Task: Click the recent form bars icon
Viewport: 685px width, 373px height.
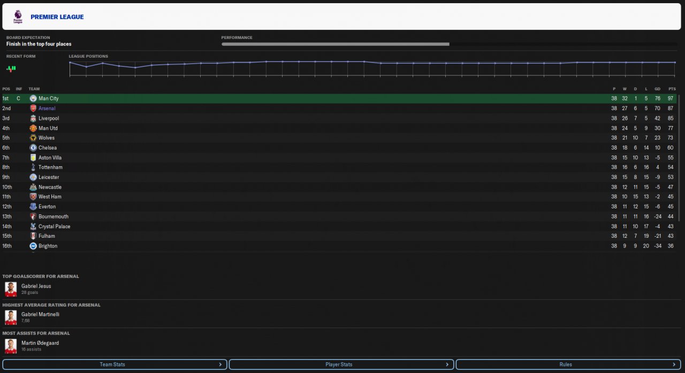Action: point(11,68)
